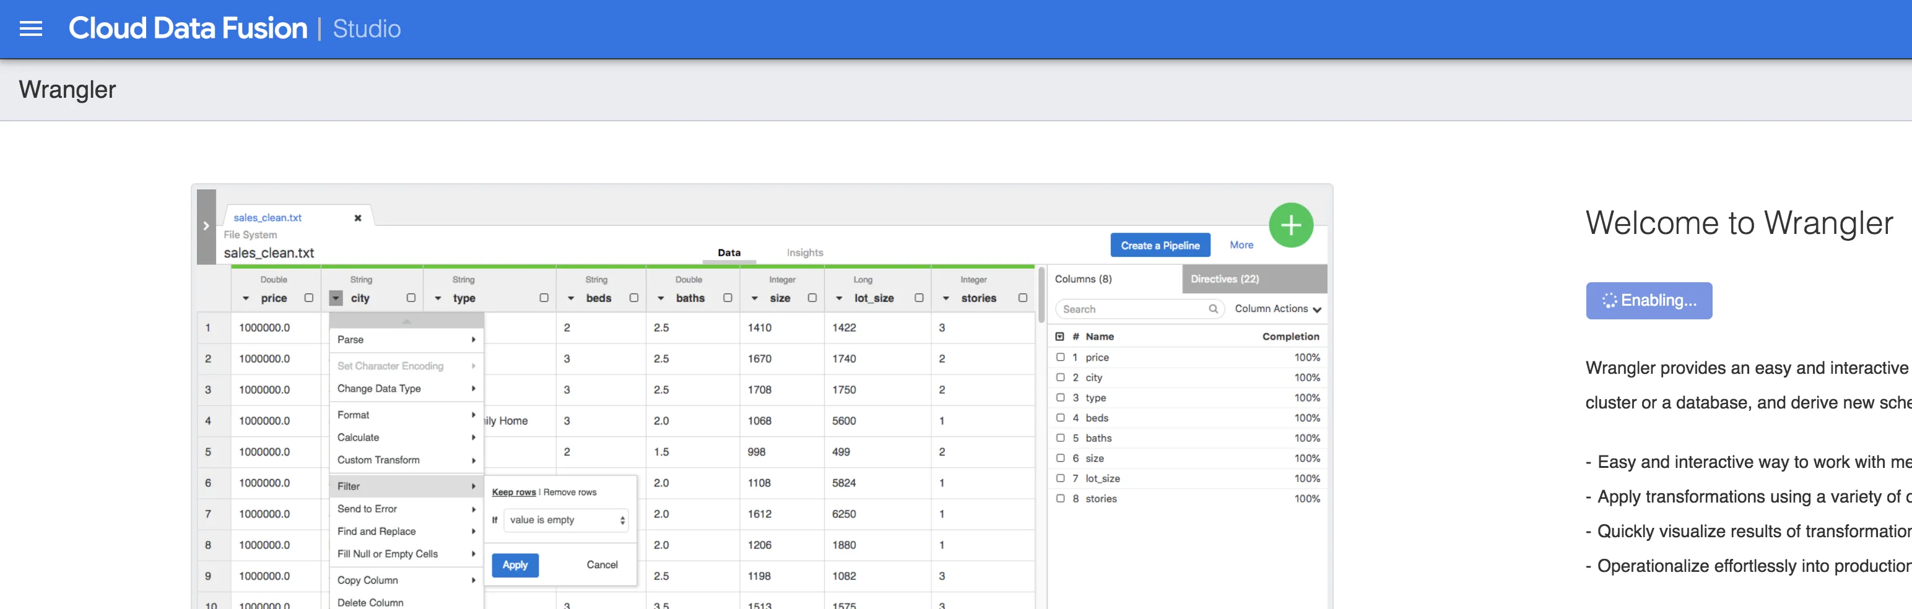Check the lot_size column header checkbox

point(919,298)
